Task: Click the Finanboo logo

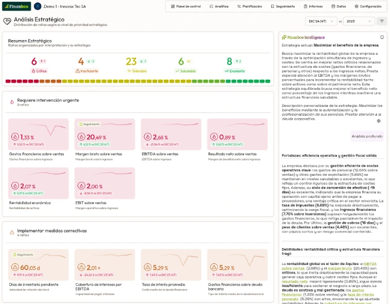Action: pos(16,6)
